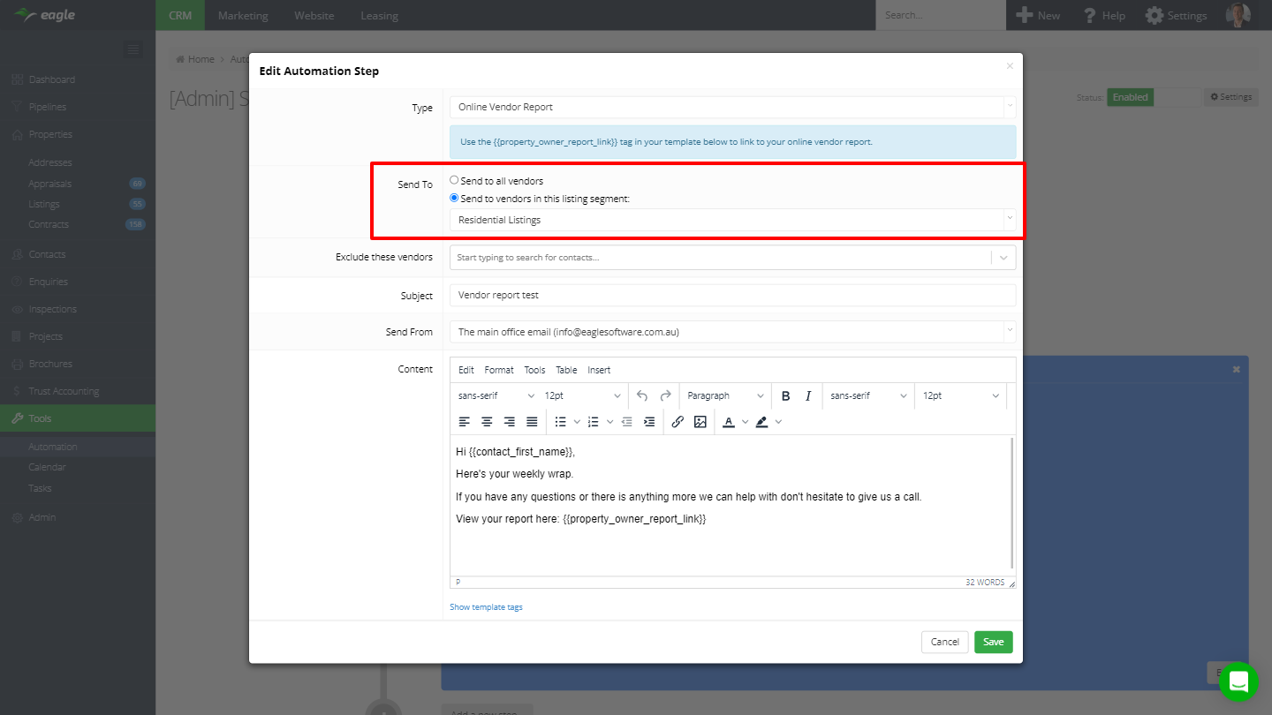Image resolution: width=1272 pixels, height=715 pixels.
Task: Click the insert link icon
Action: 678,422
